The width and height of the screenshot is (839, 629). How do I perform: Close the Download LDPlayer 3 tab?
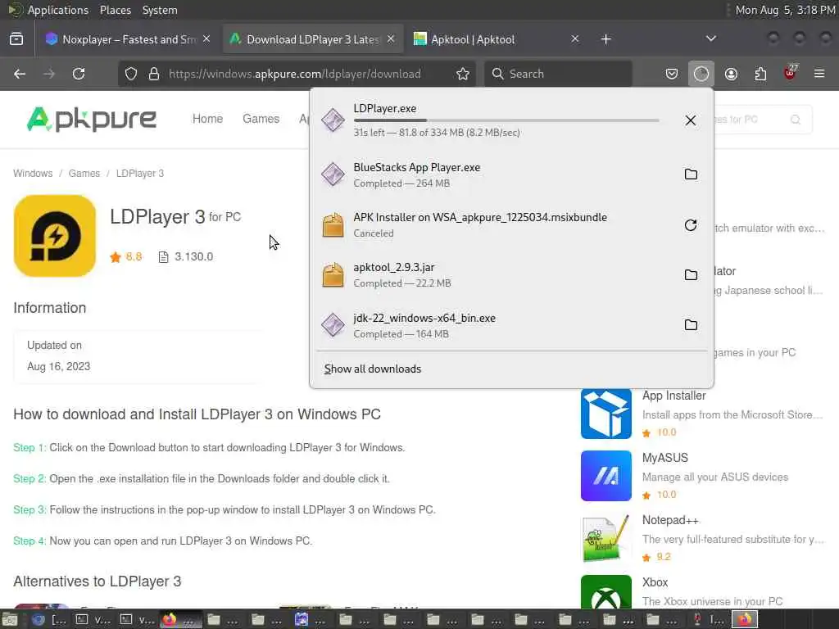pyautogui.click(x=391, y=39)
